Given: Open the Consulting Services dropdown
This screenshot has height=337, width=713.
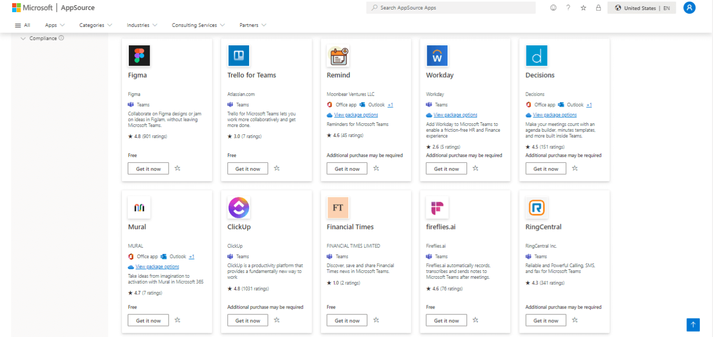Looking at the screenshot, I should (198, 25).
